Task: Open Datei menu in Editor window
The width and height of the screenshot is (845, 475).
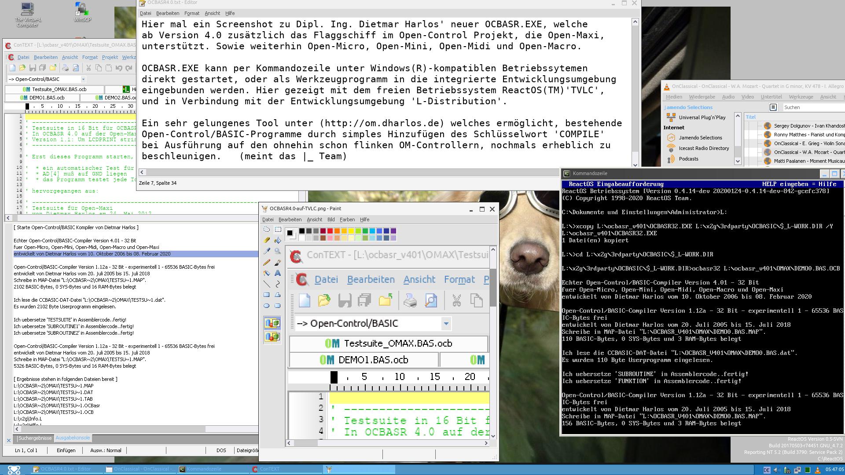Action: [145, 13]
